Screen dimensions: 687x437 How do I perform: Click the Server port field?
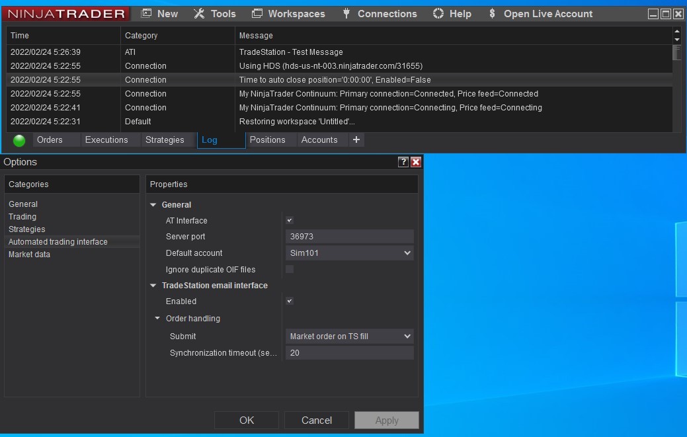pos(350,237)
